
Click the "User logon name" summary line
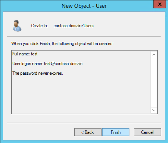click(47, 64)
